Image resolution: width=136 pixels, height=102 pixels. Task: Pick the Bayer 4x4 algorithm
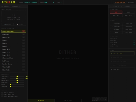point(14,52)
